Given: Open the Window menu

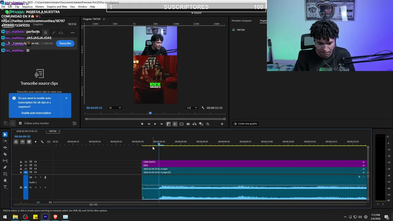Looking at the screenshot, I should 82,7.
